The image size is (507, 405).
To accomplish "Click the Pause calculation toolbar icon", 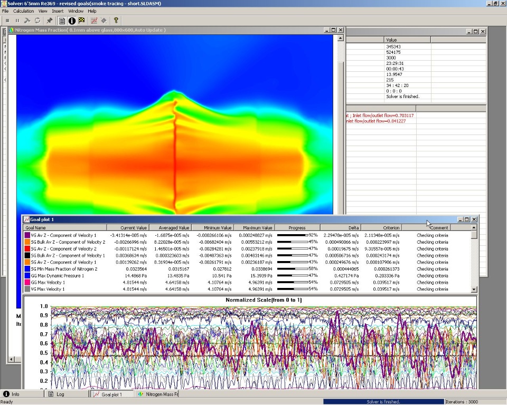I will point(17,21).
